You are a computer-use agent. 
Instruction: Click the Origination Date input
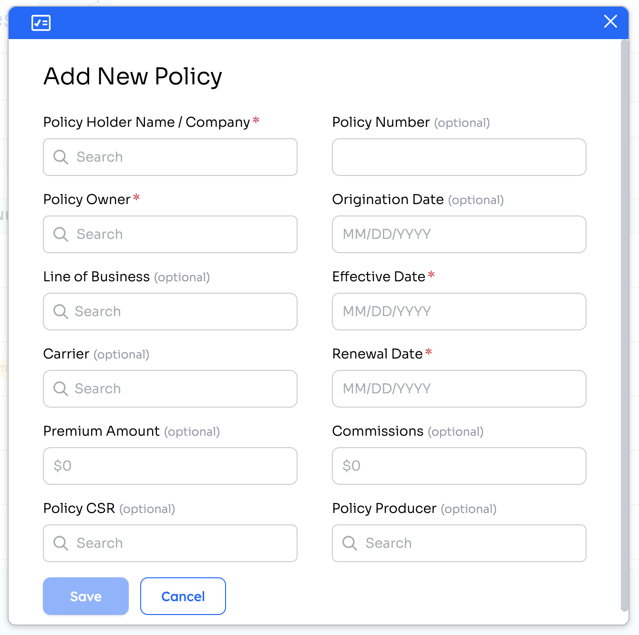459,235
